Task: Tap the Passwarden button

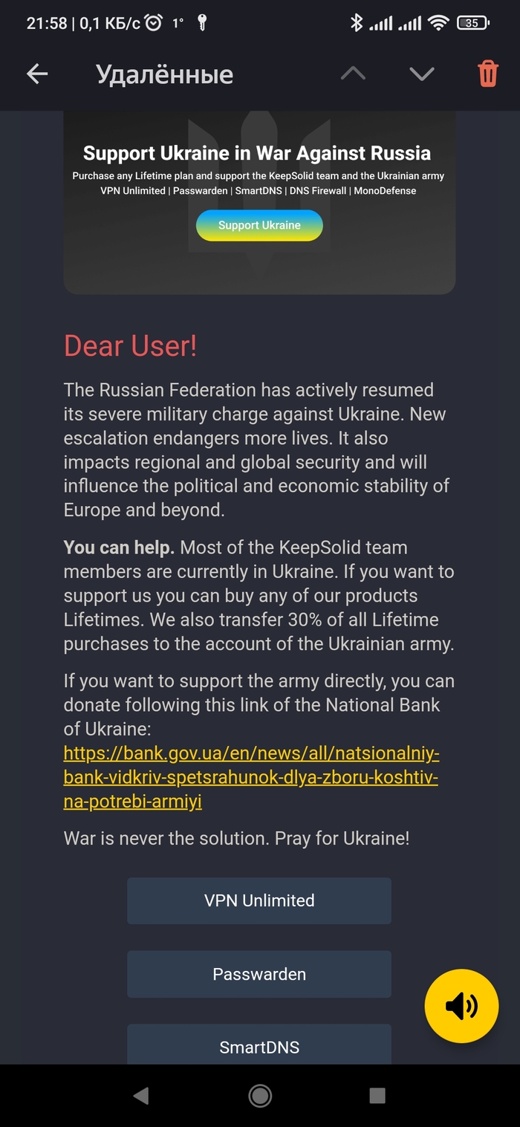Action: (x=259, y=974)
